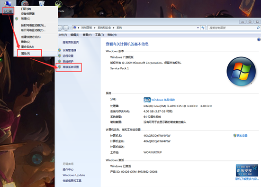Open the blue help question-mark icon

[x=259, y=39]
